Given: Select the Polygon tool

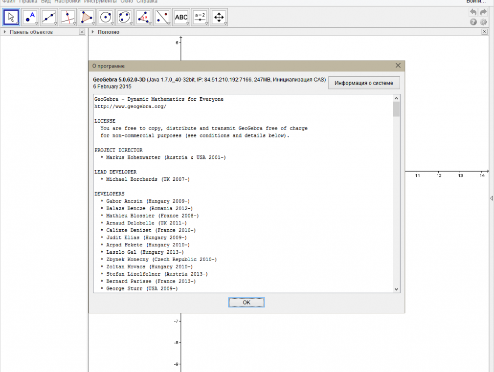Looking at the screenshot, I should [x=87, y=17].
